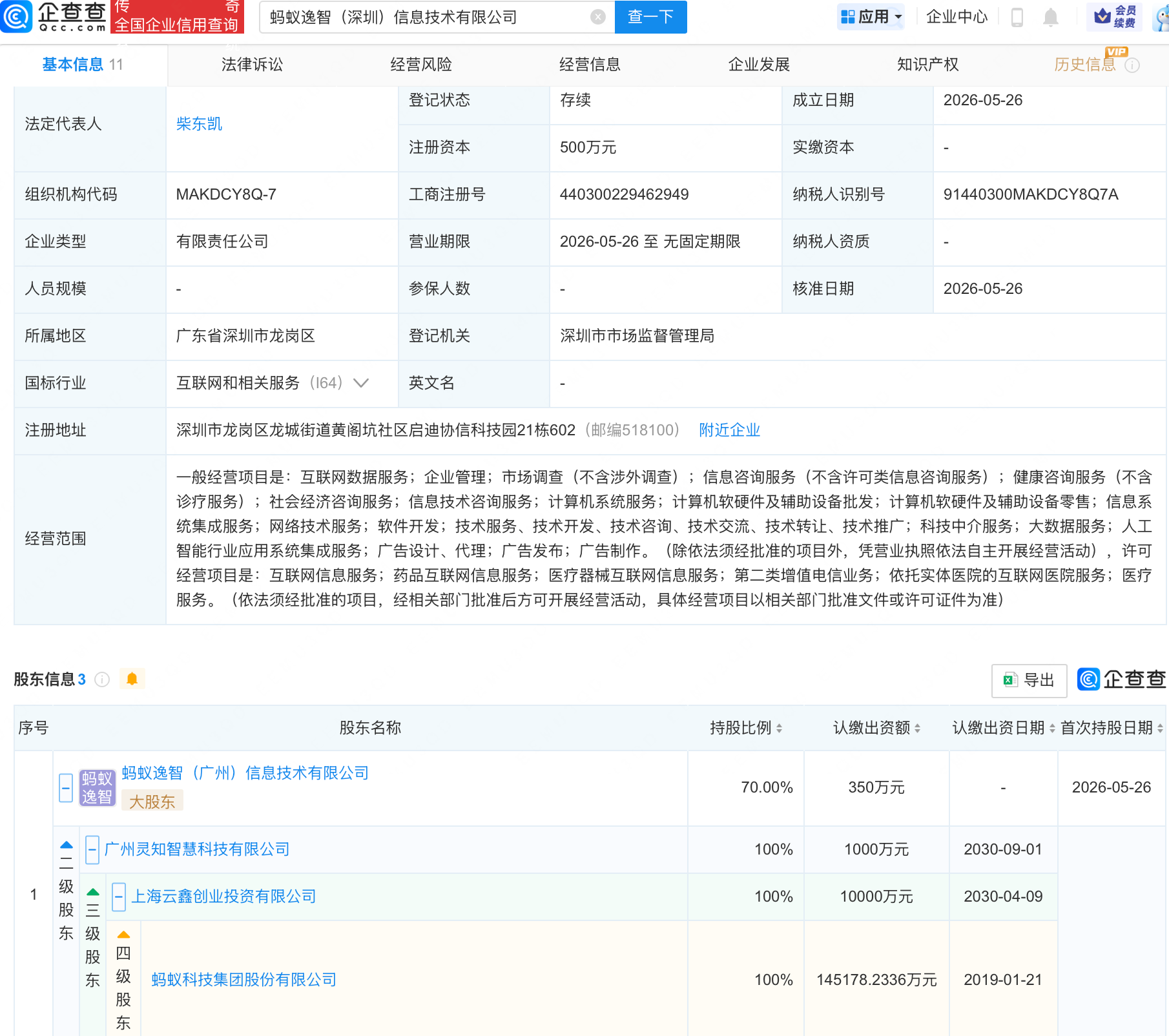Open the 企业发展 tab
1169x1036 pixels.
759,65
